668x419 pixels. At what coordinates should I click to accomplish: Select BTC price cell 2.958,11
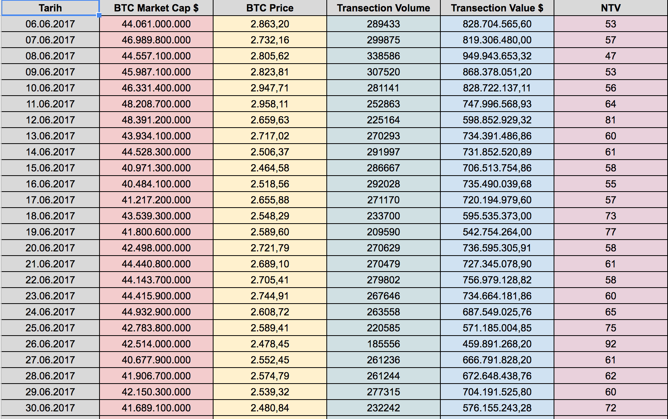[x=270, y=104]
